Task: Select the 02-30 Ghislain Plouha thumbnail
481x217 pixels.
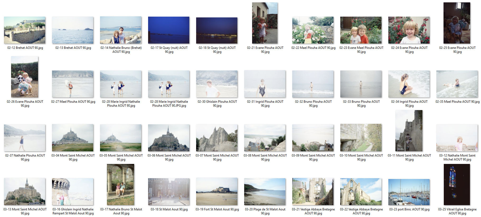Action: tap(217, 84)
